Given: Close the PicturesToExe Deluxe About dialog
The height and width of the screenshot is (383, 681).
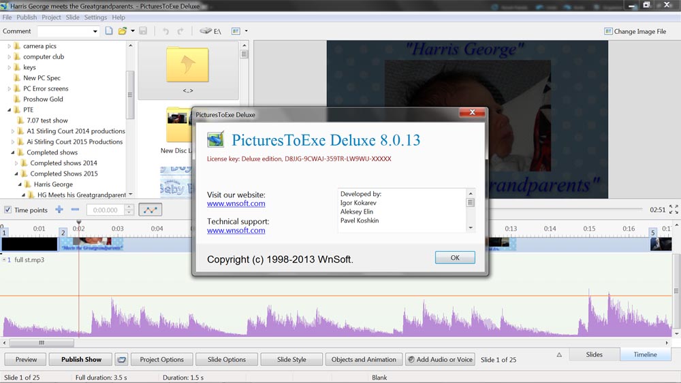Looking at the screenshot, I should [x=472, y=112].
